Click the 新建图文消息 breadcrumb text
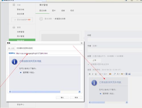 coord(60,19)
